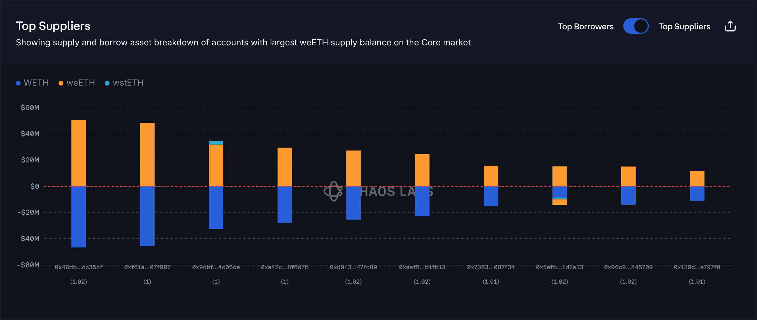Click the 0xd913...47fc89 address label
The image size is (757, 320).
coord(353,267)
